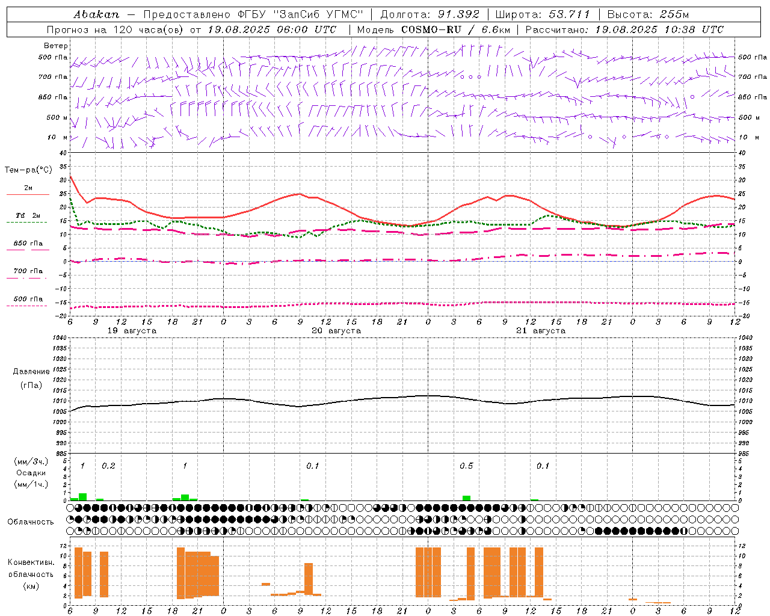Viewport: 770px width, 616px height.
Task: Click the 'Тем-ра(°C)' temperature axis label
Action: point(28,170)
